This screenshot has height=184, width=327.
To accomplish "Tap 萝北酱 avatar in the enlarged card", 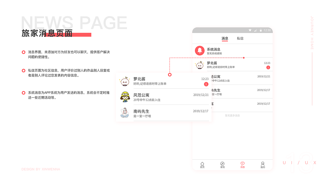I will [125, 81].
